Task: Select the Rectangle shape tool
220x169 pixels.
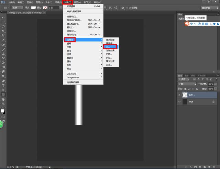Action: click(3, 95)
